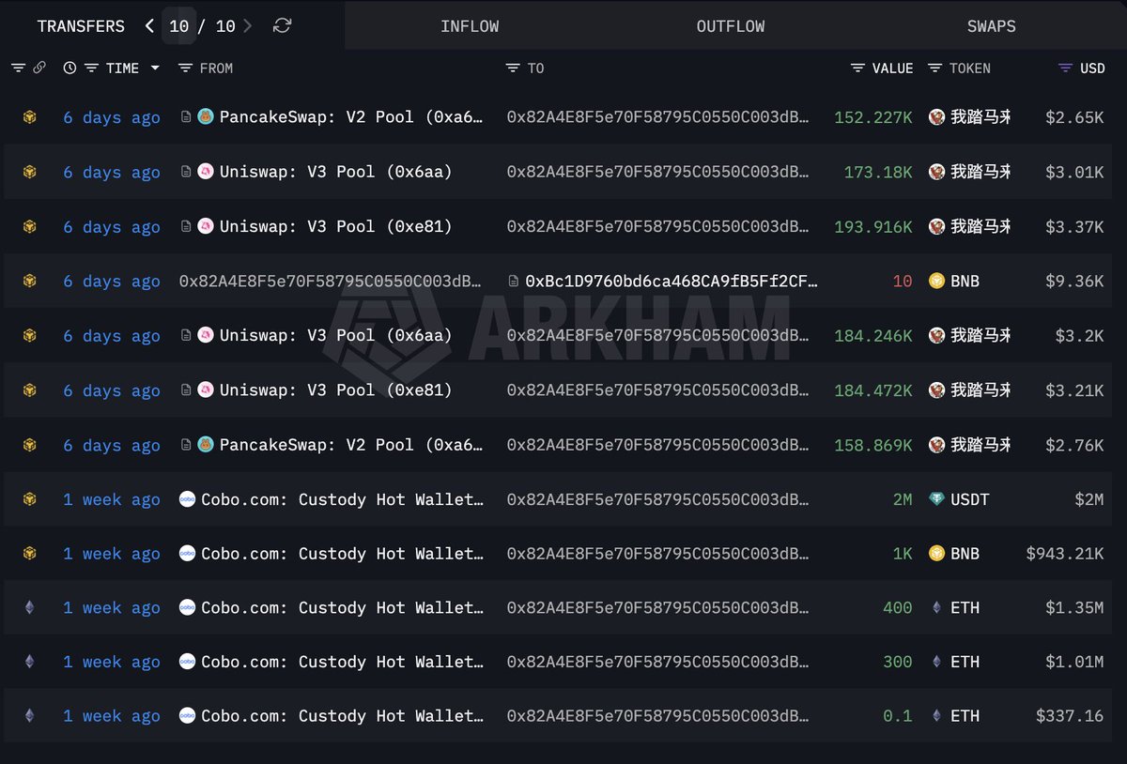Open the FROM column filter
Image resolution: width=1127 pixels, height=764 pixels.
(185, 68)
